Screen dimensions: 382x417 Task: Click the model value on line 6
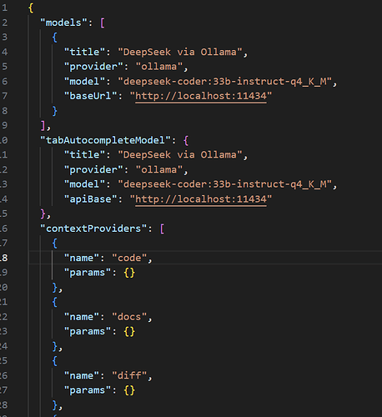[224, 82]
